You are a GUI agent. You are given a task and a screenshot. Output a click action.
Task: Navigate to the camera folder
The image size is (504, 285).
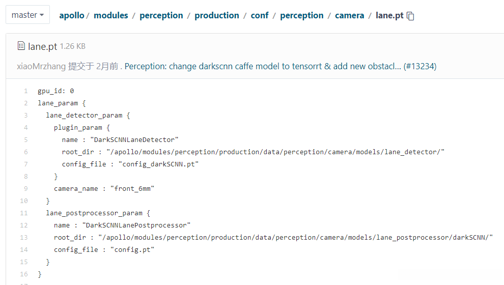(x=349, y=15)
